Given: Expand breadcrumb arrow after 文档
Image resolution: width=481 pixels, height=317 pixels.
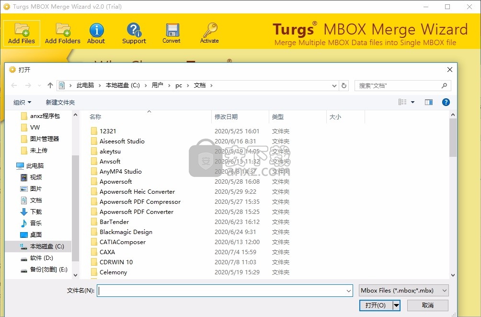Looking at the screenshot, I should pos(211,85).
